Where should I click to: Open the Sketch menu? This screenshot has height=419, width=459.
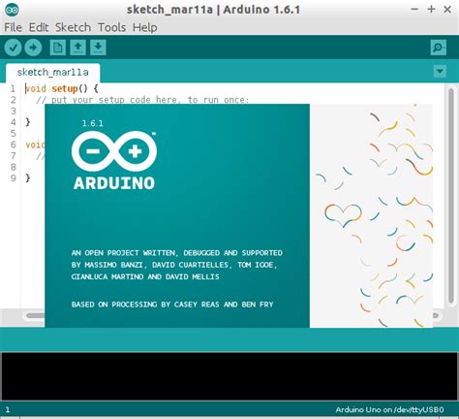click(x=73, y=27)
